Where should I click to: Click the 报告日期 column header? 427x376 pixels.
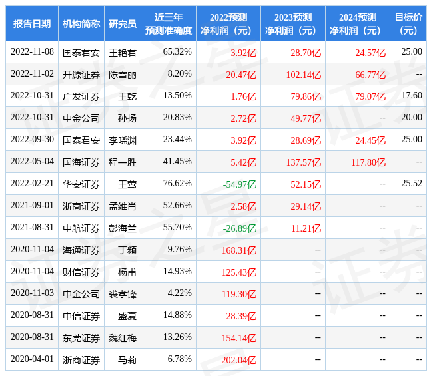coord(32,24)
